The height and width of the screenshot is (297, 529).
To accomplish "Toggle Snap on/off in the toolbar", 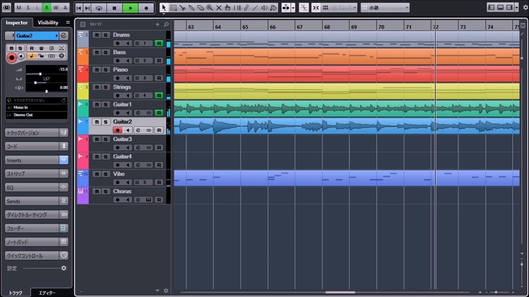I will 316,8.
